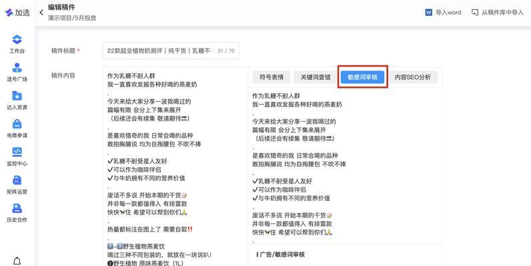
Task: Open the 工作台 sidebar icon
Action: coord(17,39)
